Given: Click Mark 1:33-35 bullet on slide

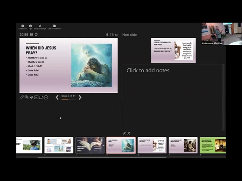Looking at the screenshot, I should (x=35, y=66).
